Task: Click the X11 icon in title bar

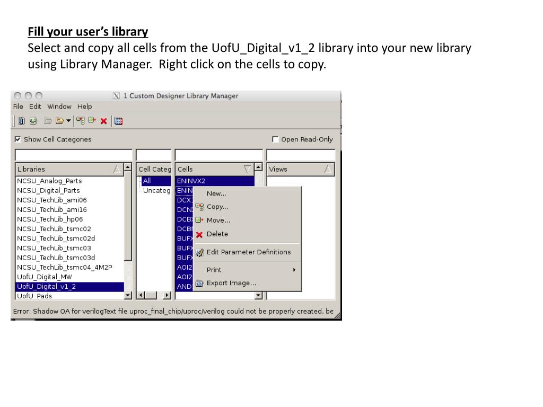Action: 116,96
